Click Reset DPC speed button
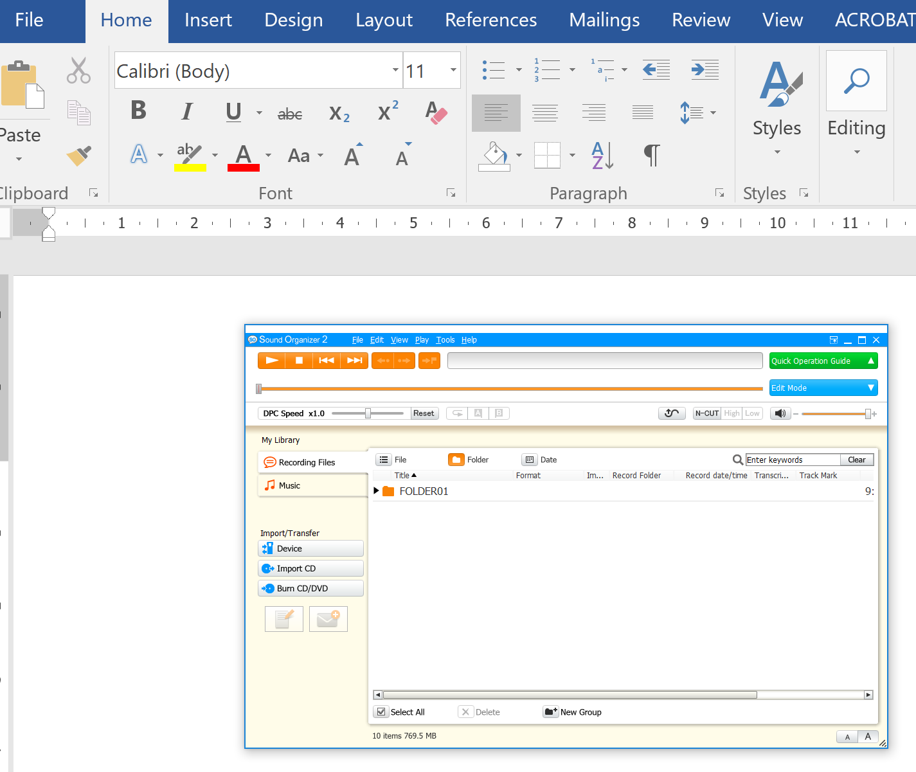Screen dimensions: 916x772 (424, 413)
